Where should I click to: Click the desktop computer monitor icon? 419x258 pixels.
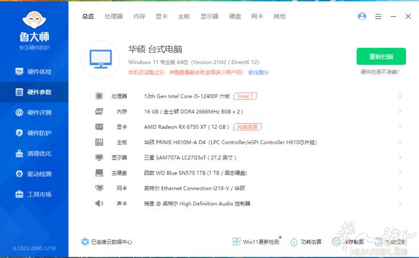[101, 60]
